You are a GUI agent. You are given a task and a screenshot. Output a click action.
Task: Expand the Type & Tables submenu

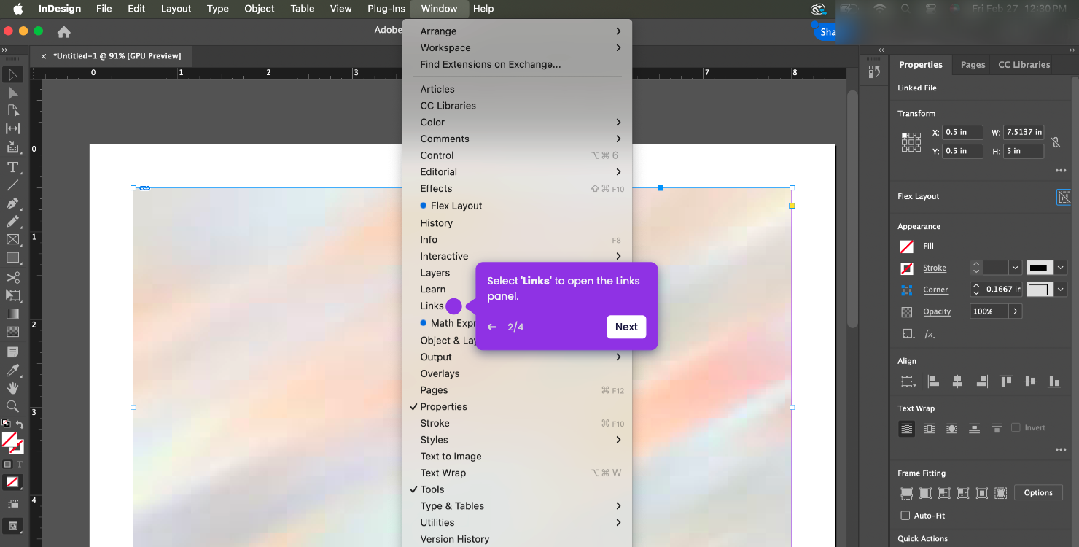[517, 506]
